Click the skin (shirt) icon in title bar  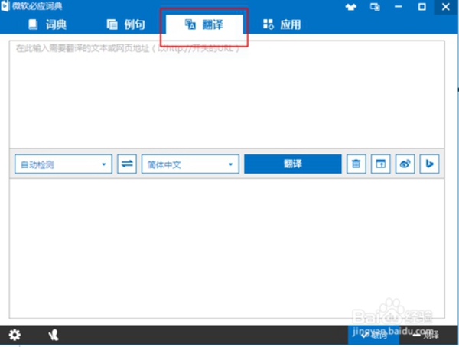click(350, 7)
